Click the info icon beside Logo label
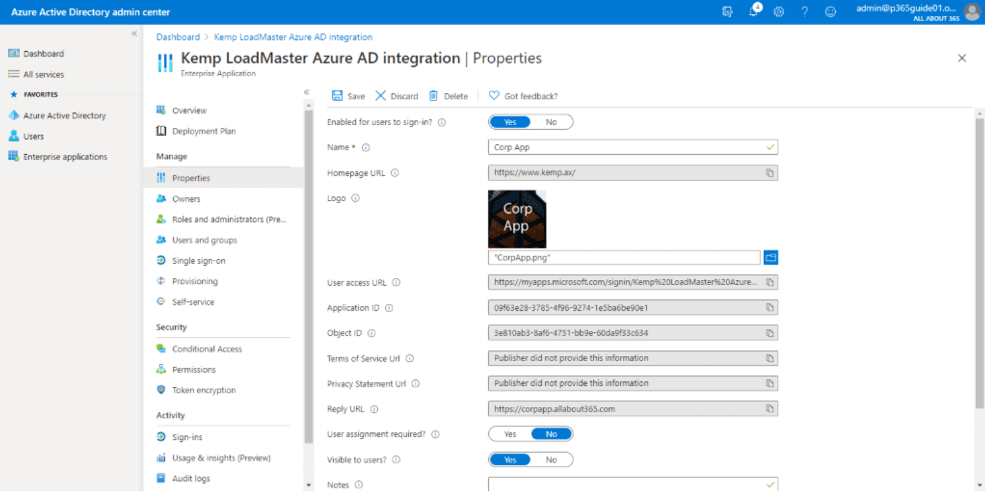The image size is (985, 498). click(x=355, y=198)
